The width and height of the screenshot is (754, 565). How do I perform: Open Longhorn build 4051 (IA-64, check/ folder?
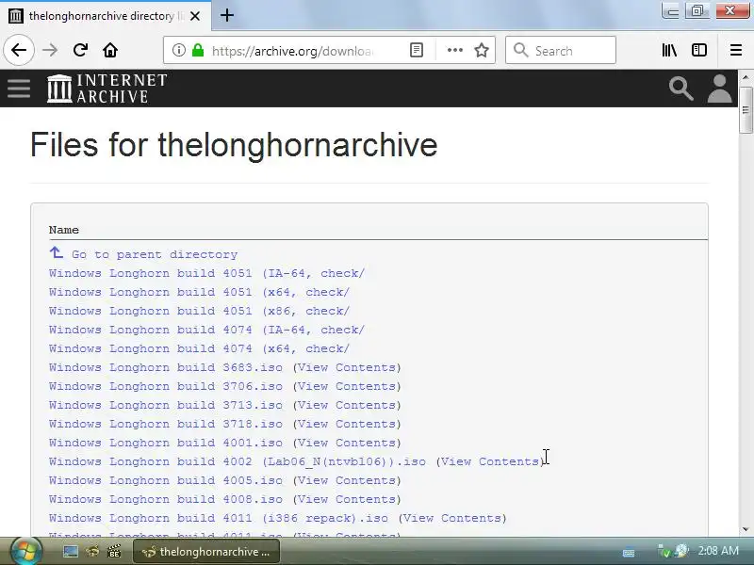click(x=206, y=273)
